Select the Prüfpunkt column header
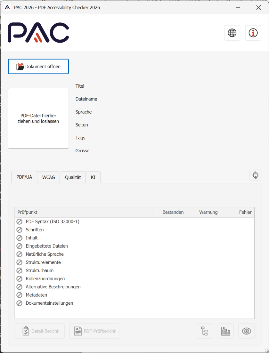This screenshot has height=353, width=269. coord(83,212)
